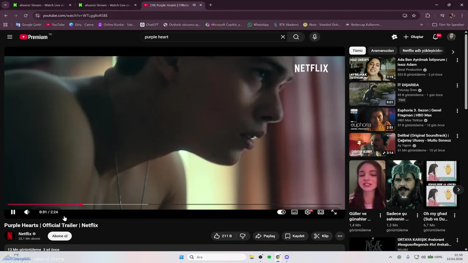Bookmark this page with star icon
This screenshot has height=263, width=468.
pyautogui.click(x=414, y=16)
